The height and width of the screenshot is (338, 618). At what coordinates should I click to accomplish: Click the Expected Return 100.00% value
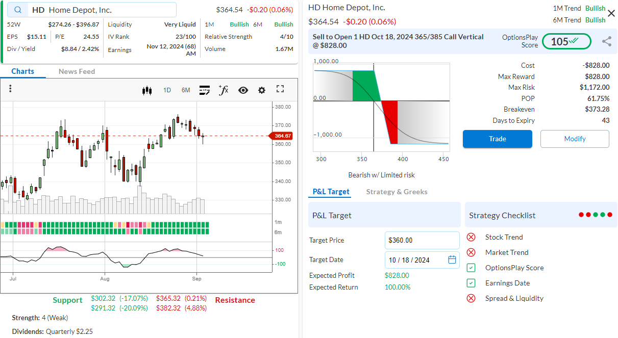pyautogui.click(x=398, y=287)
